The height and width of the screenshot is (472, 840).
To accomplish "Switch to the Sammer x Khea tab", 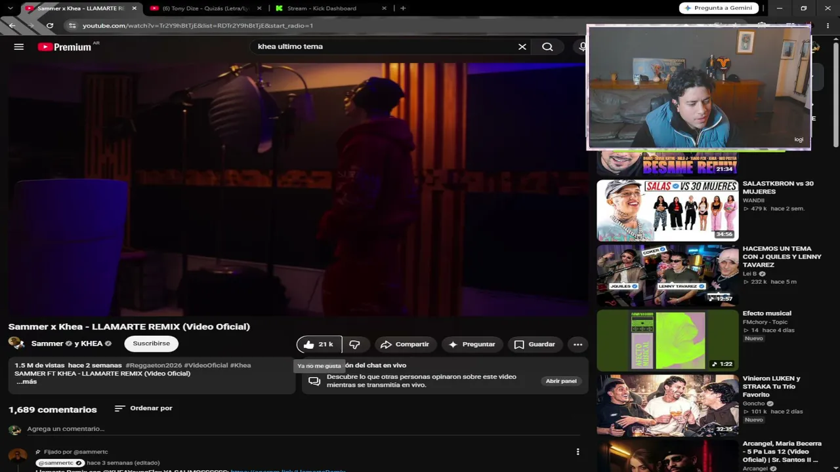I will point(81,9).
